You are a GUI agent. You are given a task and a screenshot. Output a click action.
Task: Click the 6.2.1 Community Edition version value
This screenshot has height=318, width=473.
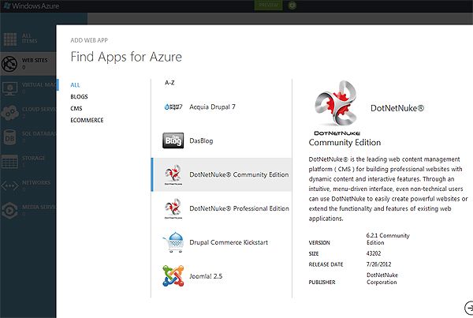point(388,239)
